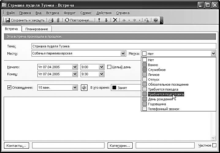The height and width of the screenshot is (153, 220).
Task: Open help via the question mark icon
Action: pos(155,20)
